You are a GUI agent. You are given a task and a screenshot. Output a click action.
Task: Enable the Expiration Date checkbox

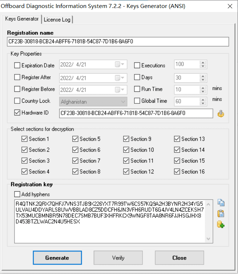click(x=17, y=66)
